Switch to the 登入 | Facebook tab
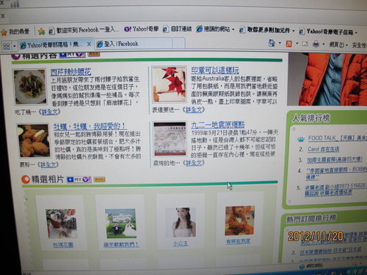The height and width of the screenshot is (275, 367). point(133,44)
